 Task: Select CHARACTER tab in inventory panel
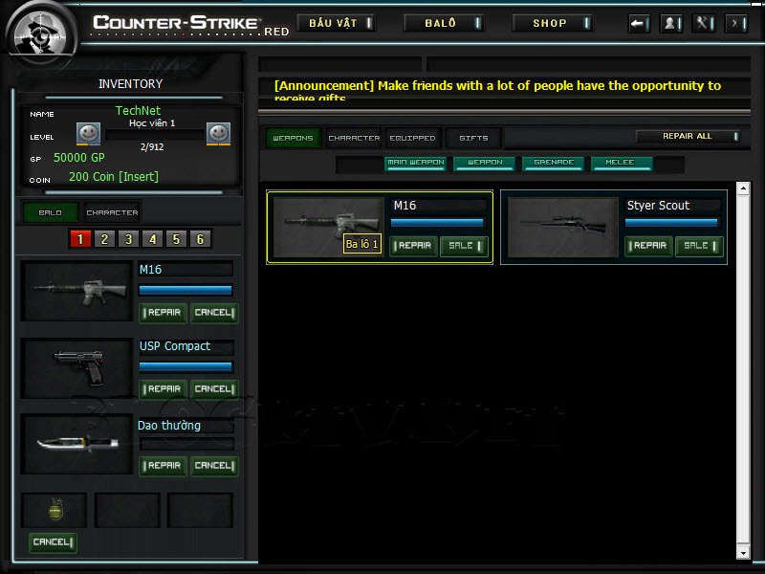pos(112,212)
